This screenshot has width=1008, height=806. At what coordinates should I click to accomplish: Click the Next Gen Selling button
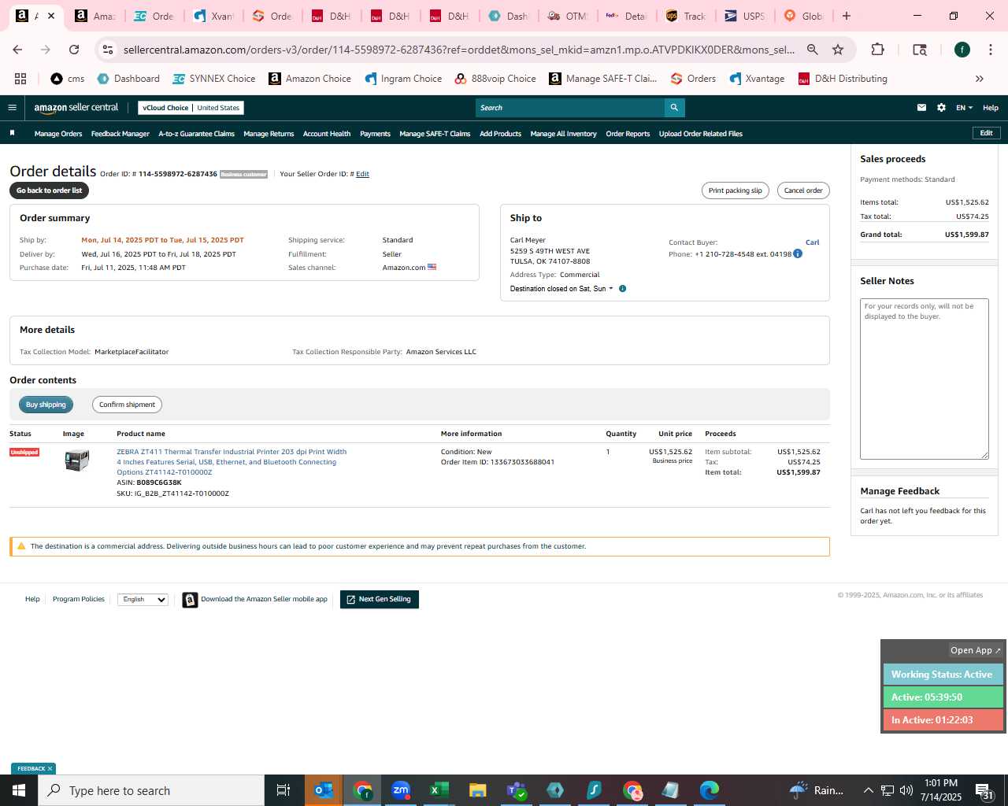coord(380,600)
